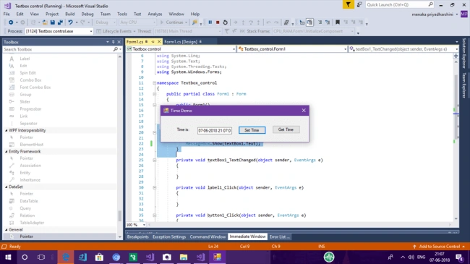
Task: Open Solution Explorer side tab
Action: (464, 53)
